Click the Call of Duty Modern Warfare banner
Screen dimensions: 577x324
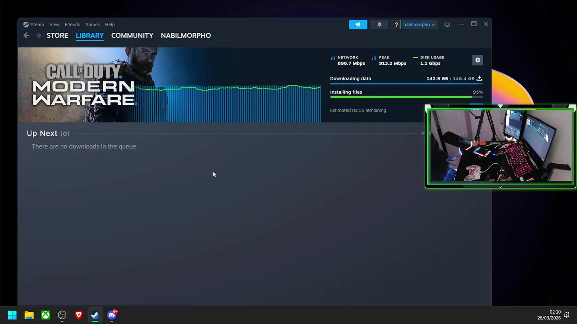(x=85, y=85)
